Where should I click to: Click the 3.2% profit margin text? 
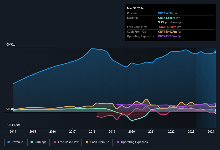pos(170,22)
